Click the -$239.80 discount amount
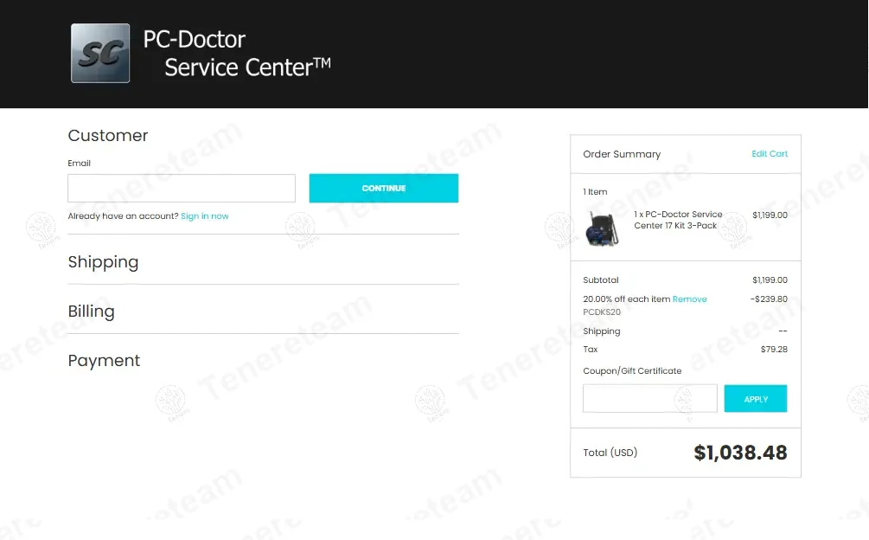The width and height of the screenshot is (869, 540). click(x=768, y=299)
